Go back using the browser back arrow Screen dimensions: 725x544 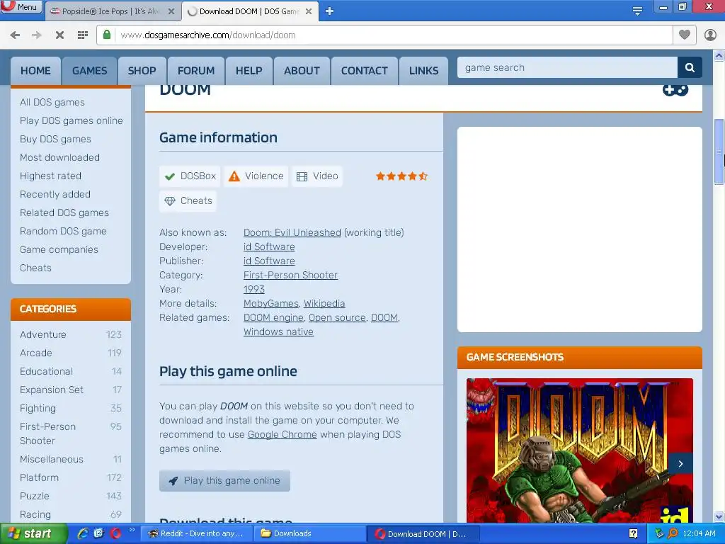click(15, 35)
